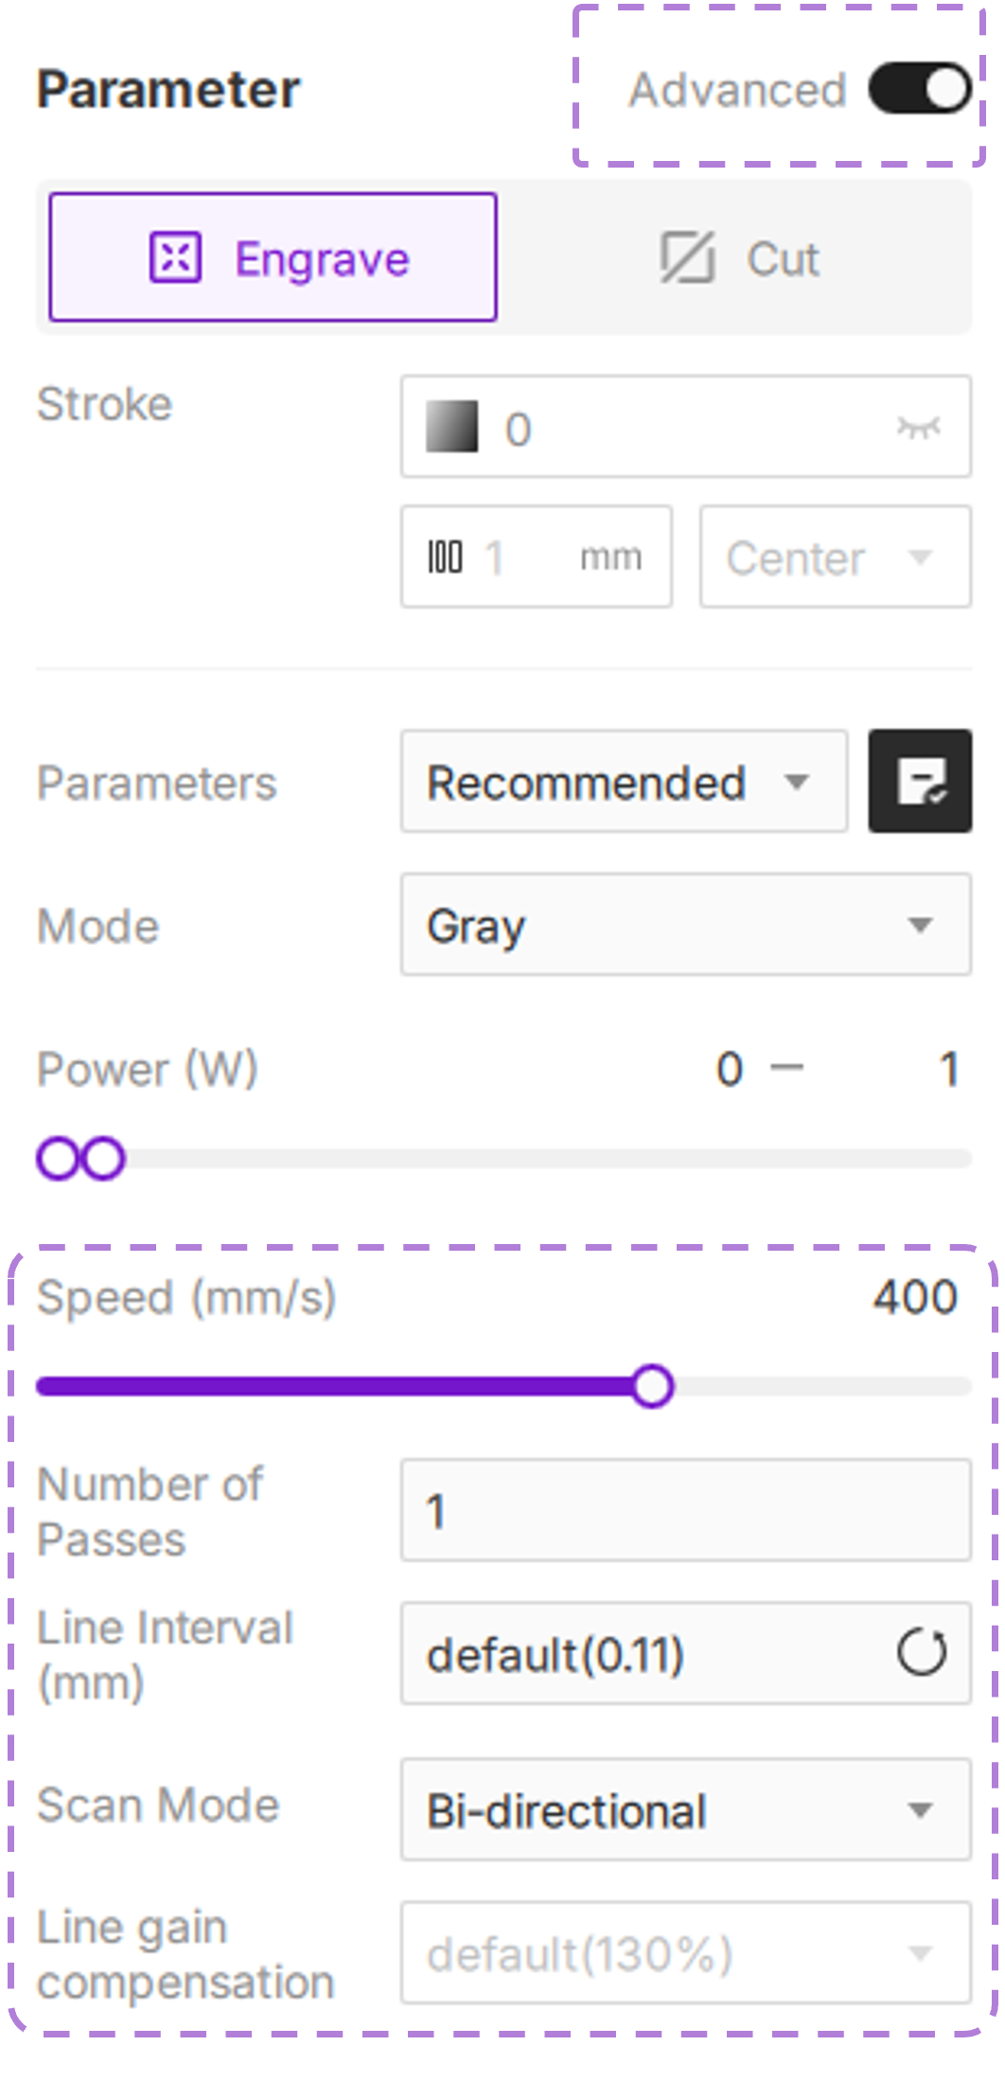Open the stroke alignment Center dropdown
Screen dimensions: 1005x2099
(x=835, y=557)
